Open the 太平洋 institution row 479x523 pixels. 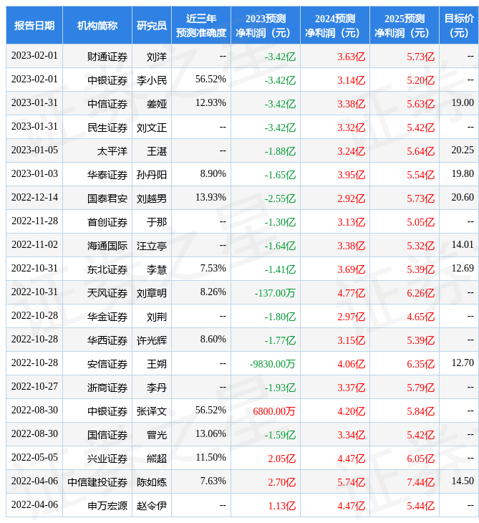[x=112, y=151]
